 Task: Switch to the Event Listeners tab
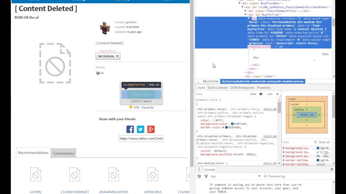218,88
